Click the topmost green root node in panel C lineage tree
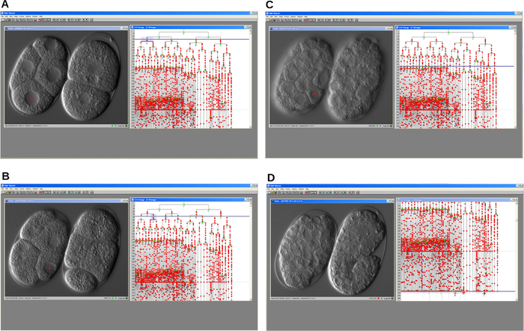Image resolution: width=524 pixels, height=331 pixels. point(448,32)
